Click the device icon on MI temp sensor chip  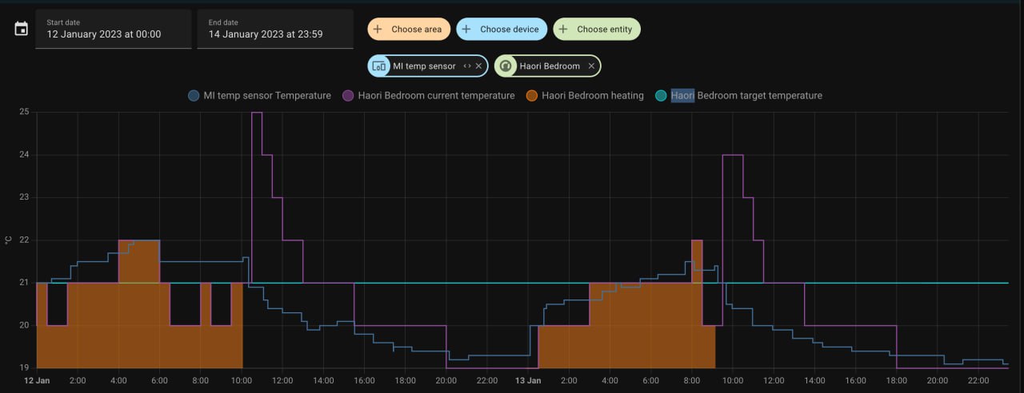coord(379,66)
